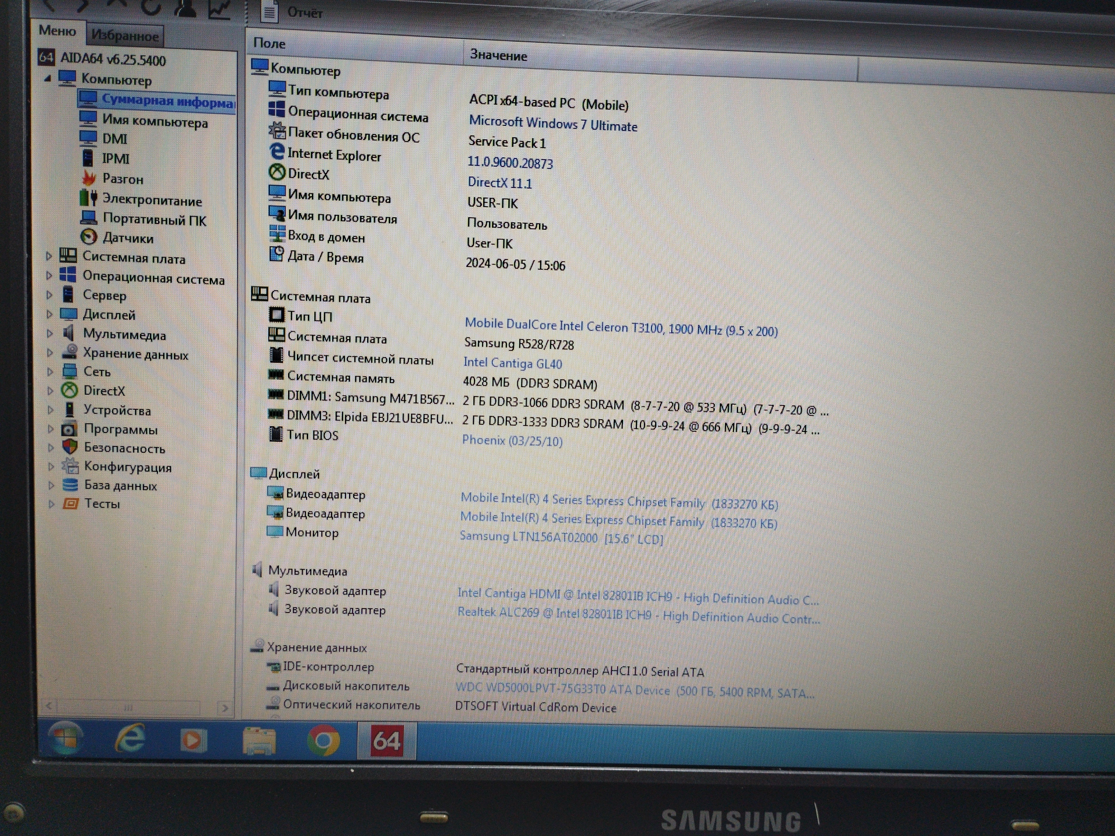This screenshot has height=836, width=1115.
Task: Collapse the Компьютер tree node
Action: point(48,78)
